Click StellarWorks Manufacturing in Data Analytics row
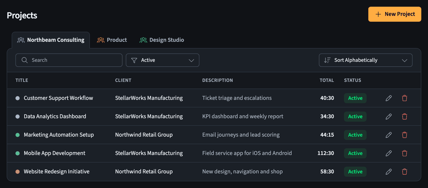Image resolution: width=428 pixels, height=188 pixels. click(x=149, y=116)
